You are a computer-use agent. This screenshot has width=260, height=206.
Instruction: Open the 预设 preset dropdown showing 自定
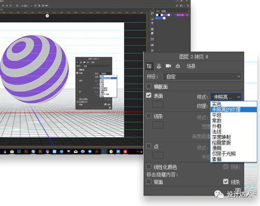(x=202, y=76)
